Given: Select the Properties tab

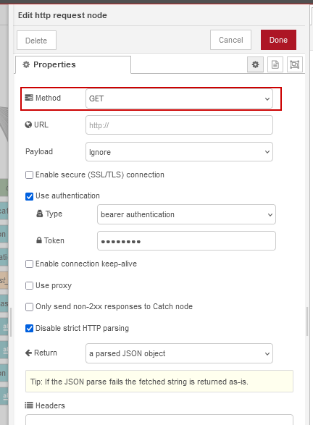Looking at the screenshot, I should [73, 64].
